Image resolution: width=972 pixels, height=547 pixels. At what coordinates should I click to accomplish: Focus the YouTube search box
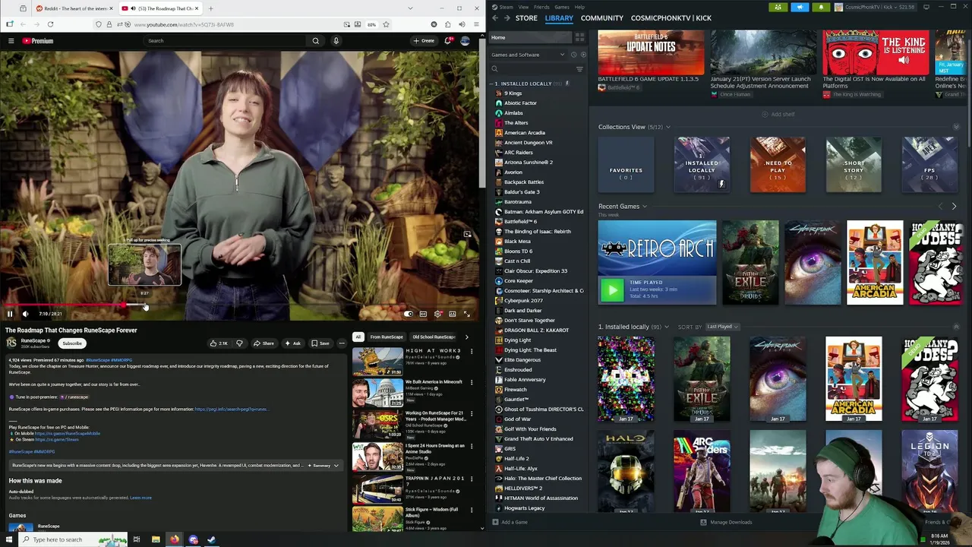(x=226, y=40)
